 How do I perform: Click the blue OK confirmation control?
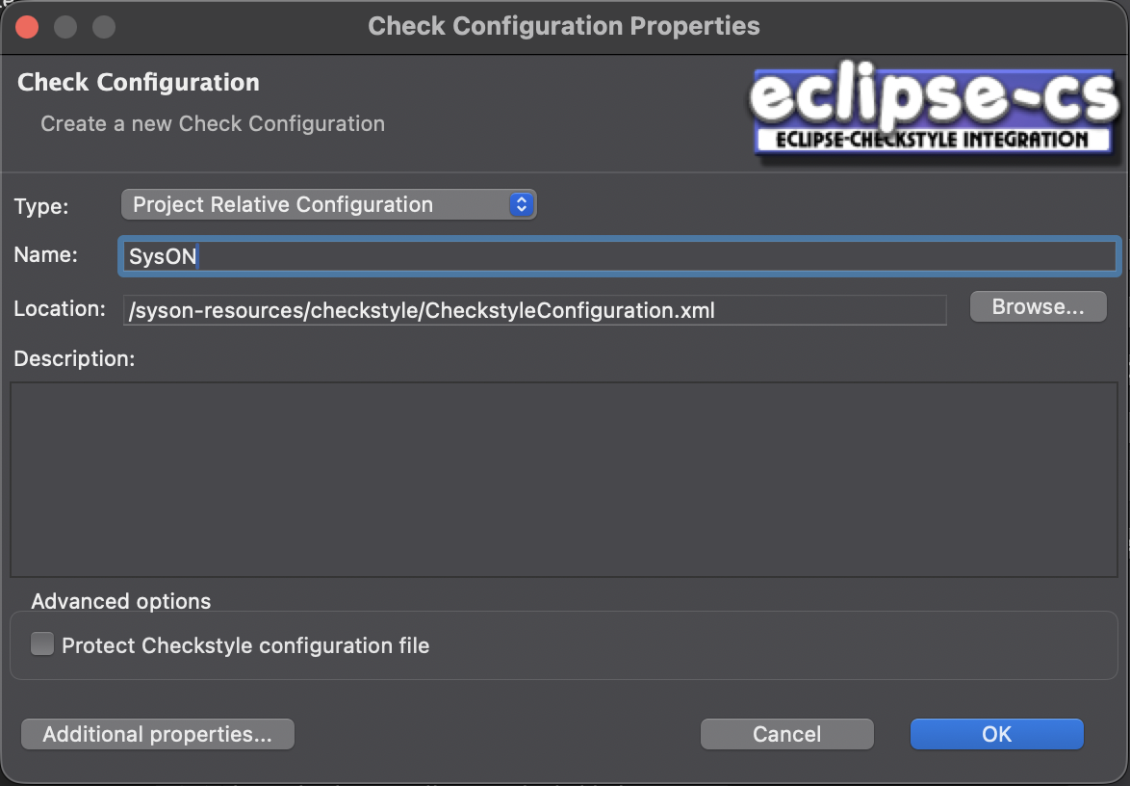tap(996, 734)
